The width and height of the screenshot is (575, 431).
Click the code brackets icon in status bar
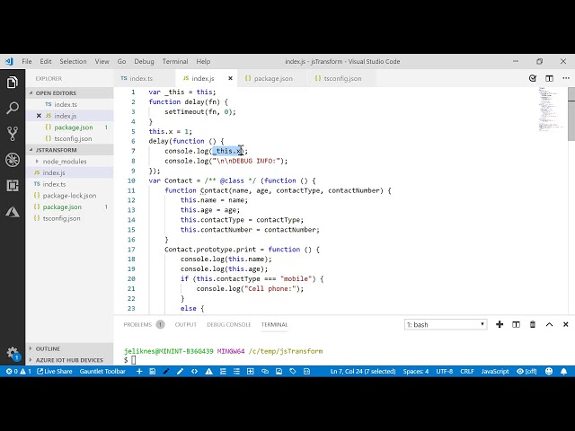[x=194, y=371]
